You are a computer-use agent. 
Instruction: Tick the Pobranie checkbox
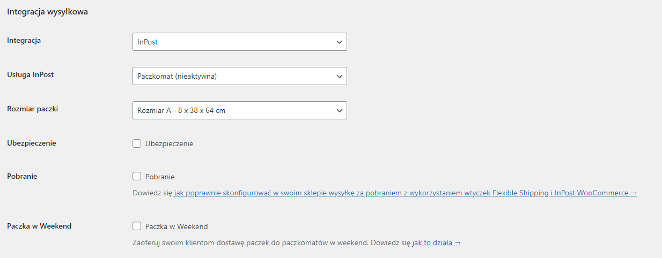click(137, 177)
